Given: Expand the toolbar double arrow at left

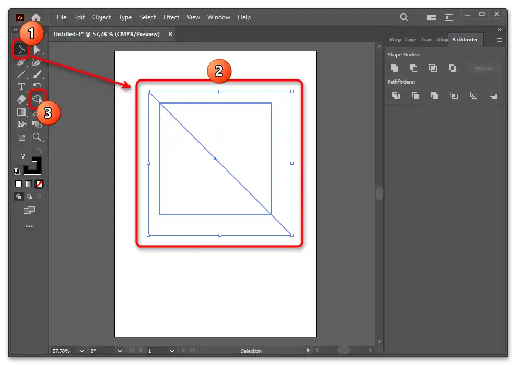Looking at the screenshot, I should 16,30.
